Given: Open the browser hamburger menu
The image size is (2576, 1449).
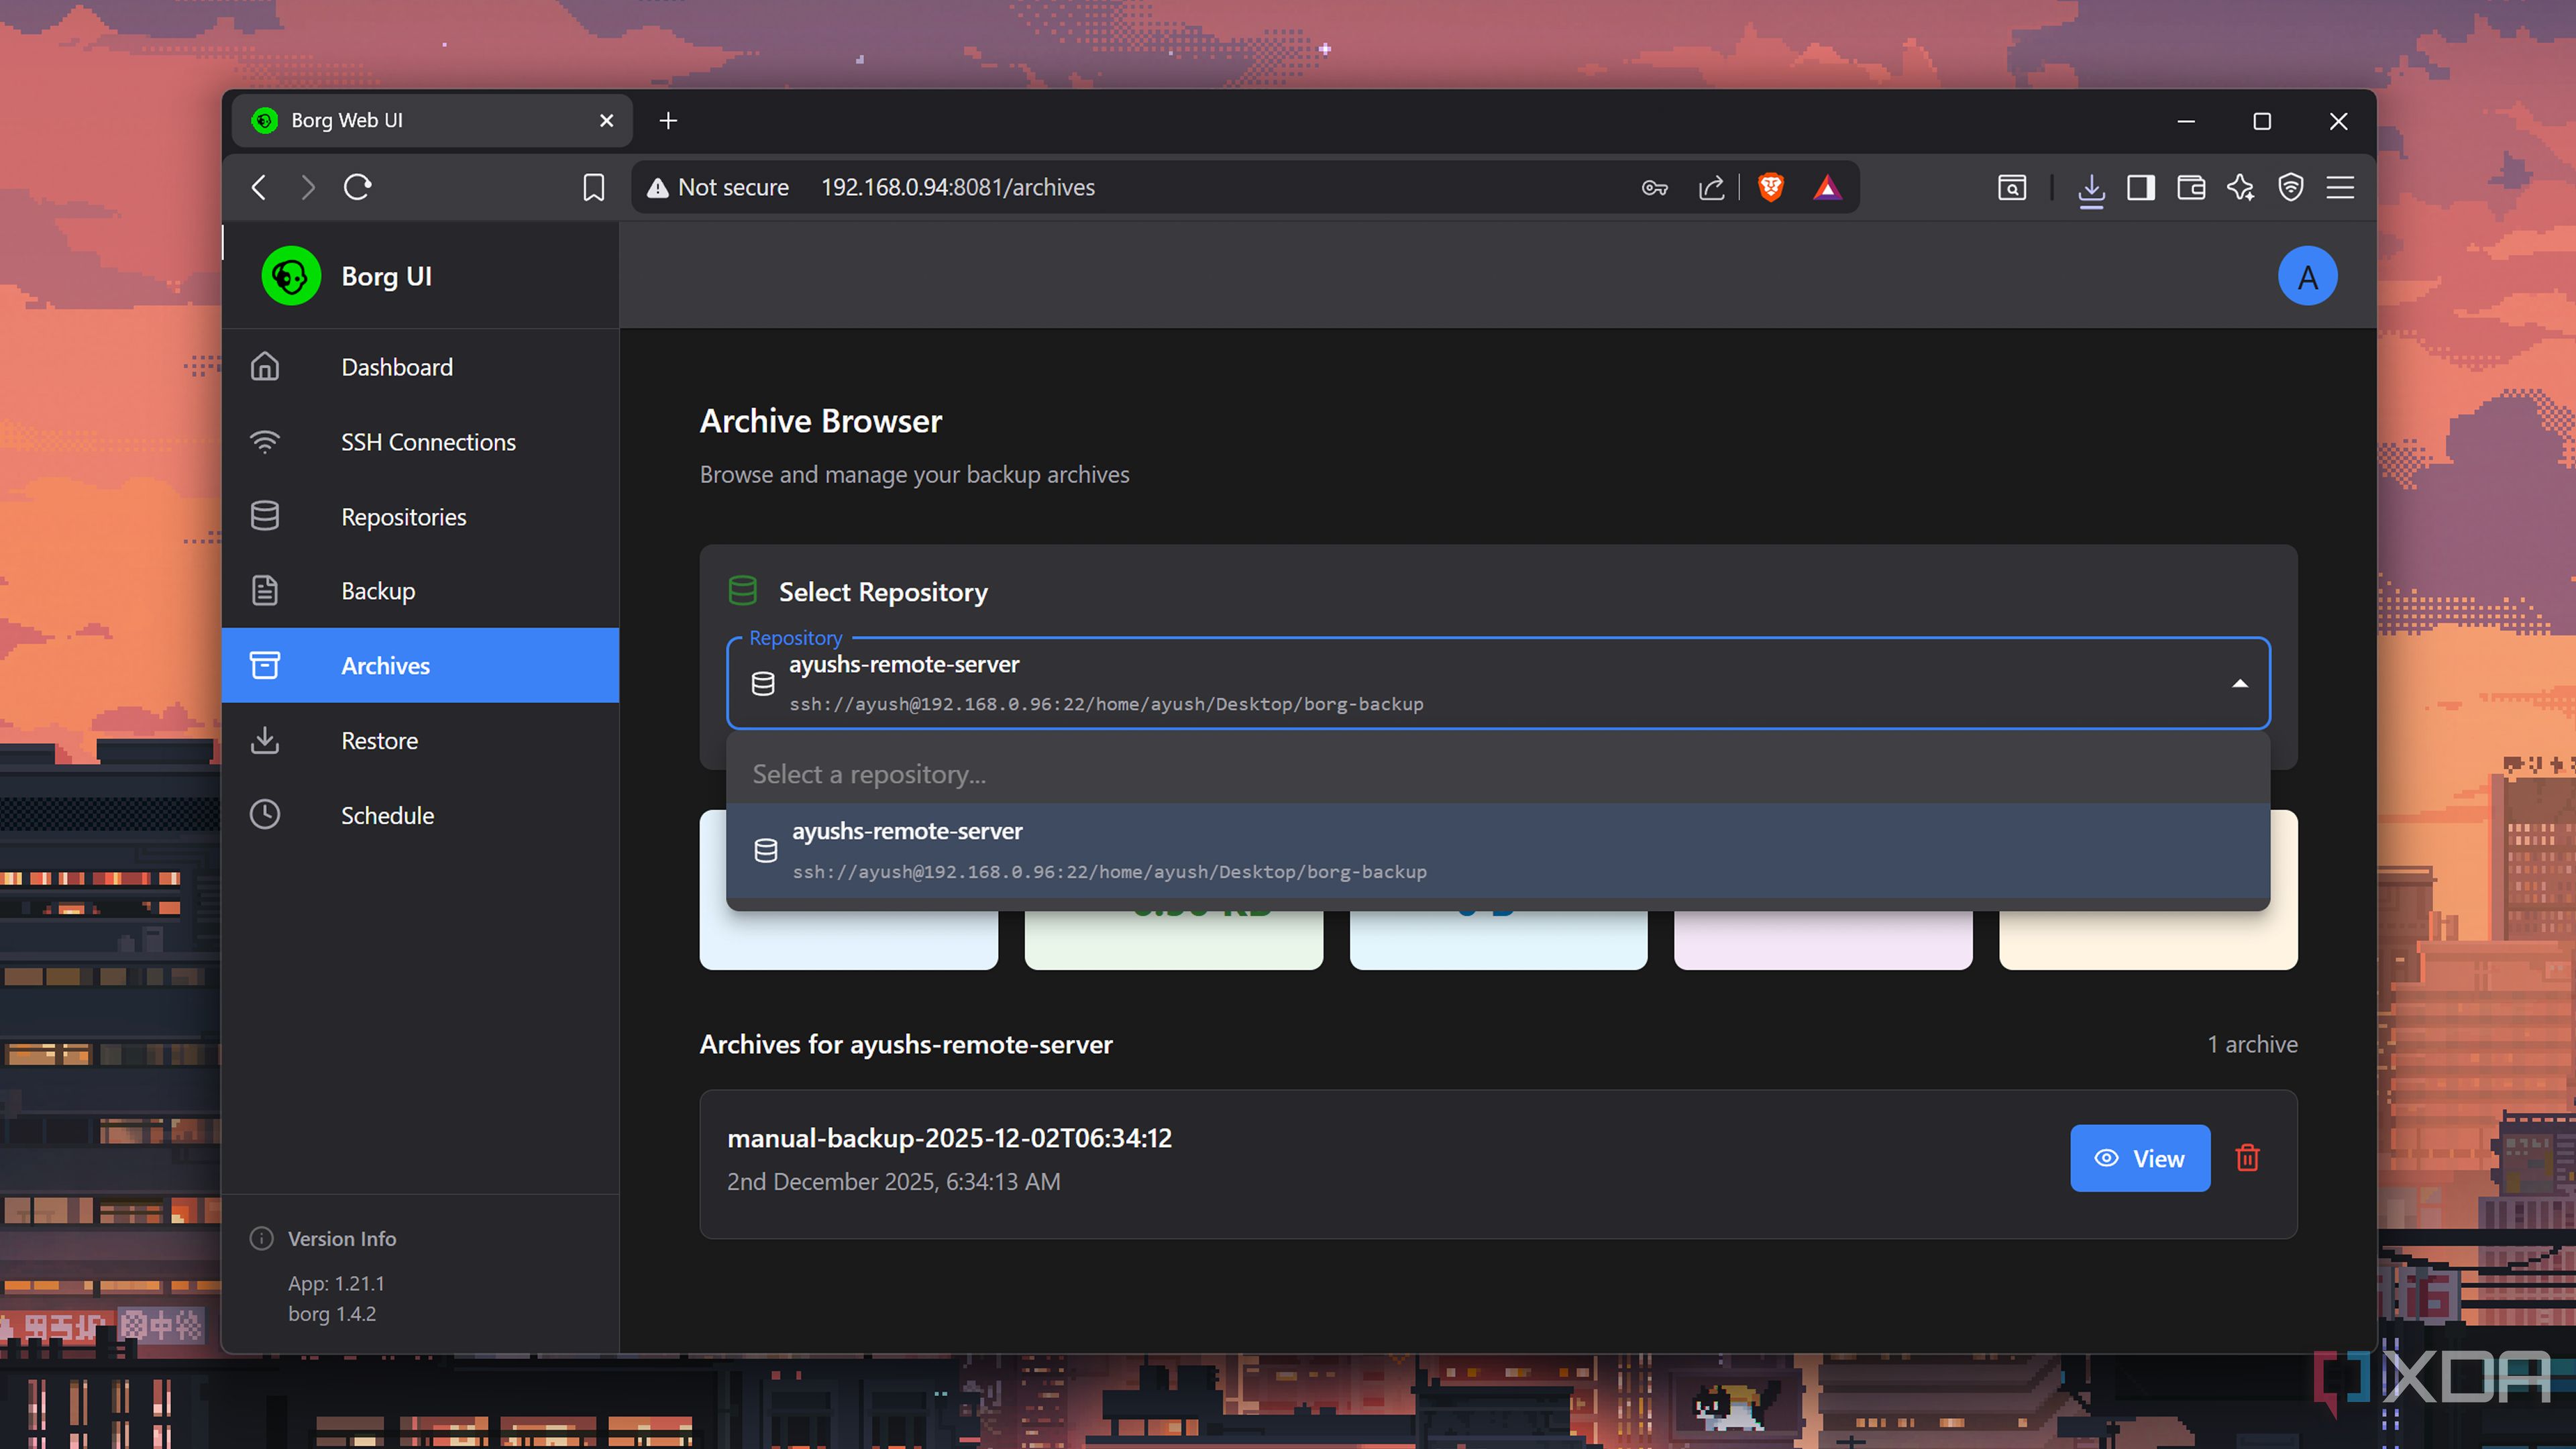Looking at the screenshot, I should (x=2340, y=187).
